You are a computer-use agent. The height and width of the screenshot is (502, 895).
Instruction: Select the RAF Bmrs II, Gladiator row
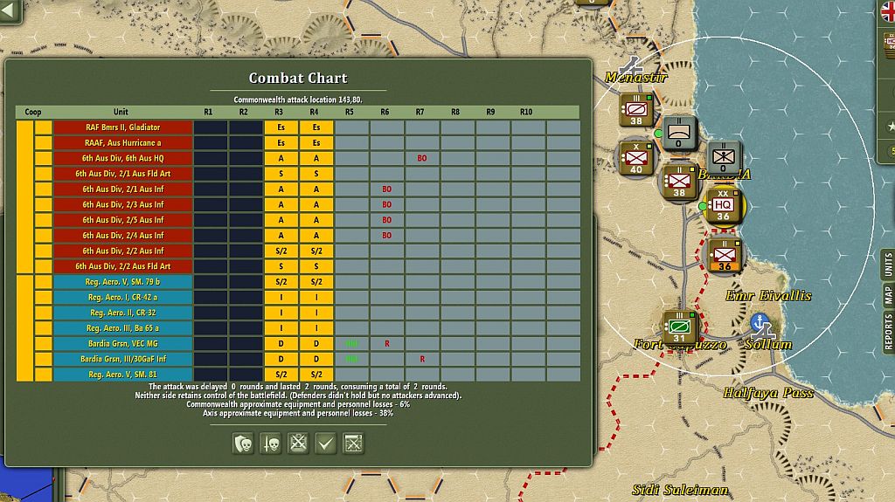122,127
